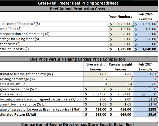Image resolution: width=159 pixels, height=126 pixels.
Task: Select the Feb 2024 Example feeder calf value 1,350.00
Action: coord(145,24)
